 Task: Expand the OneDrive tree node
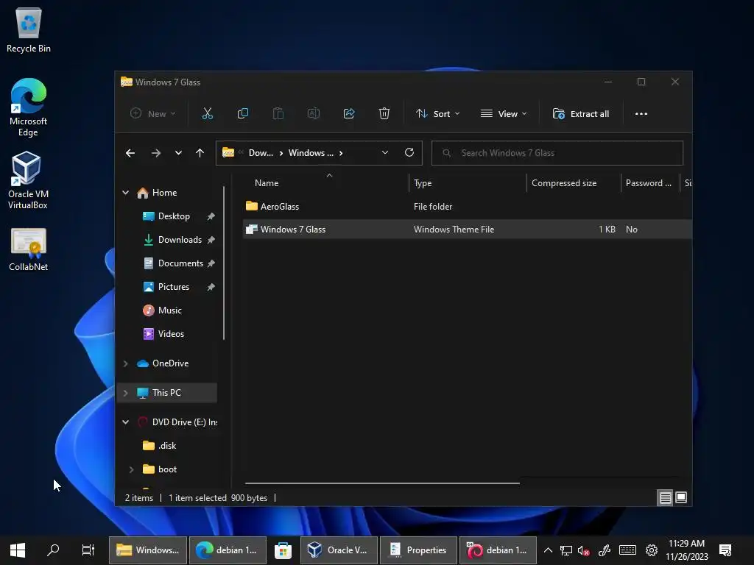point(125,363)
